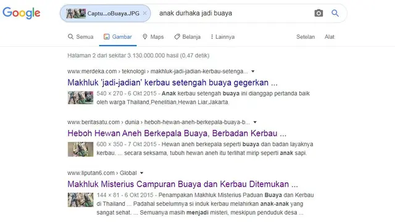The width and height of the screenshot is (395, 222).
Task: Click the 'Halaman 2 dari sekitar' result stats
Action: point(138,55)
